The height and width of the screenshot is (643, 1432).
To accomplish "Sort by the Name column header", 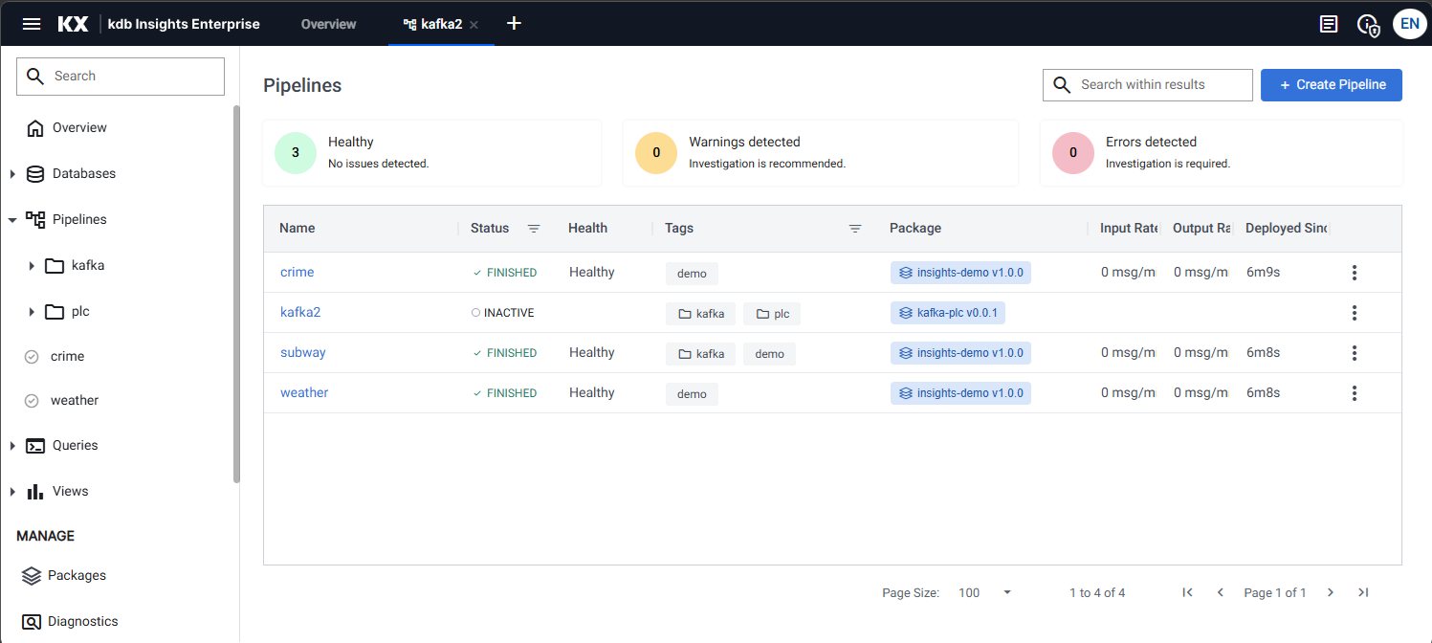I will point(297,229).
